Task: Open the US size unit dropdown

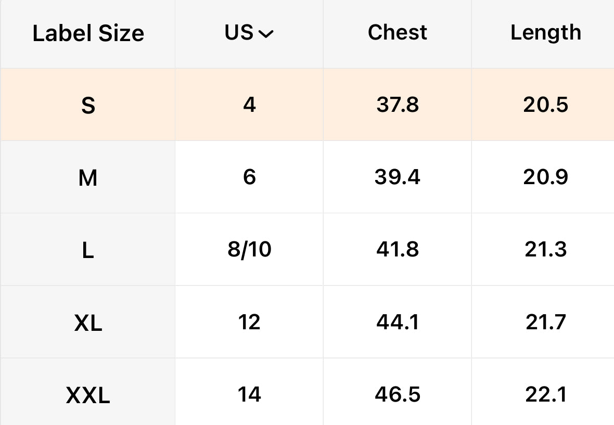Action: click(249, 33)
